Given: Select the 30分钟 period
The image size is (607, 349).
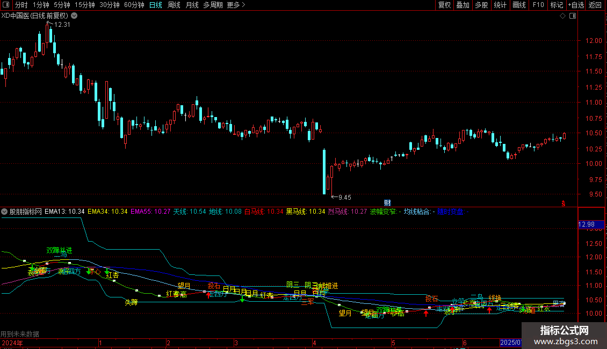Looking at the screenshot, I should tap(109, 5).
